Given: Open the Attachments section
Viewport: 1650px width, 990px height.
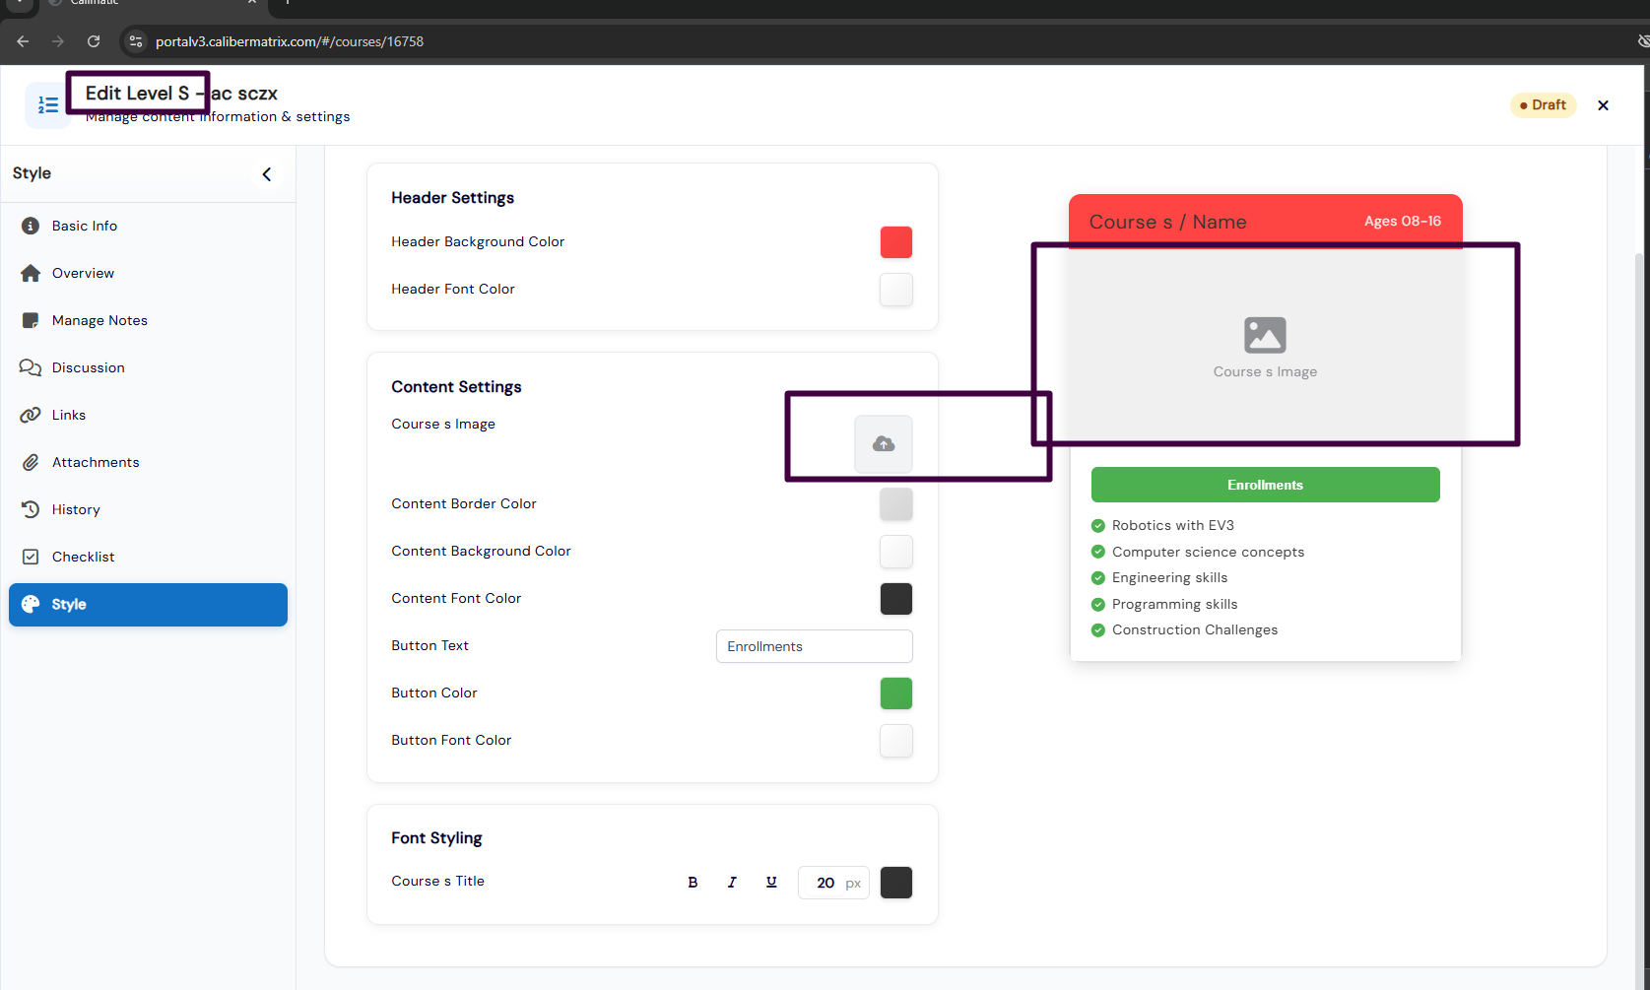Looking at the screenshot, I should [148, 462].
